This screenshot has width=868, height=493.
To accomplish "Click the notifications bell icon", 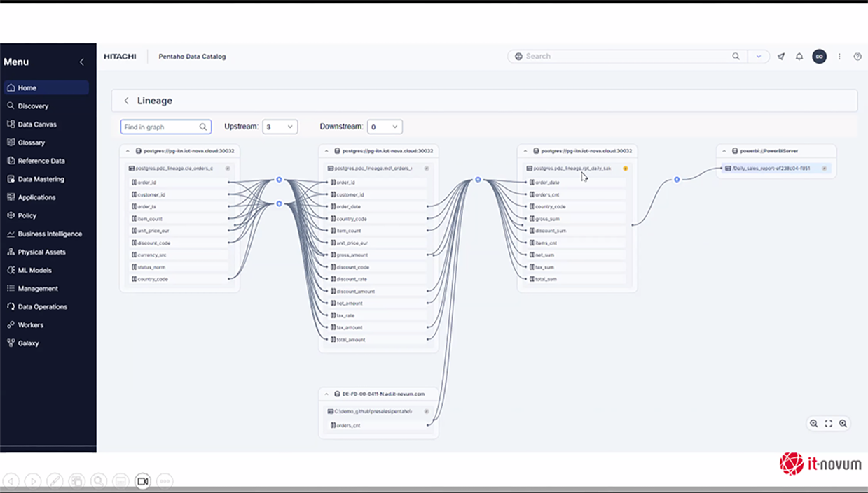I will [799, 57].
